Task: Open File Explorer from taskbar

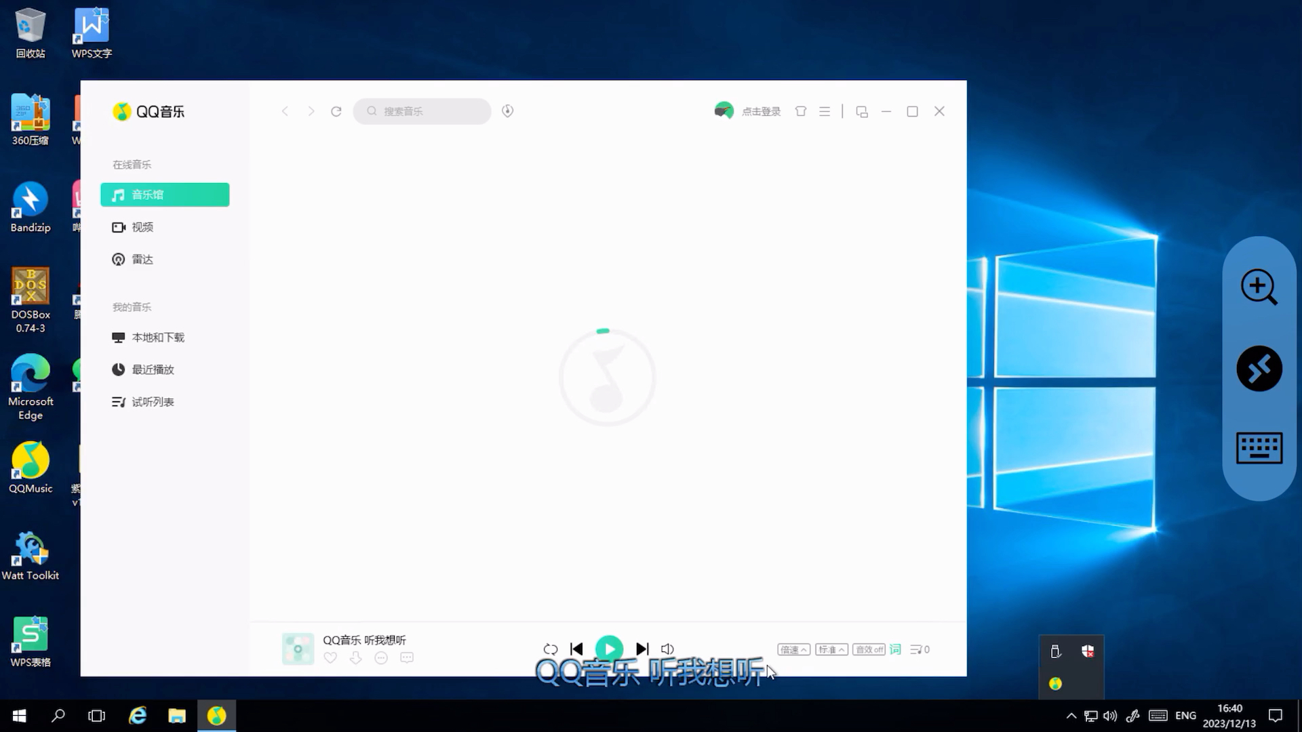Action: [177, 716]
